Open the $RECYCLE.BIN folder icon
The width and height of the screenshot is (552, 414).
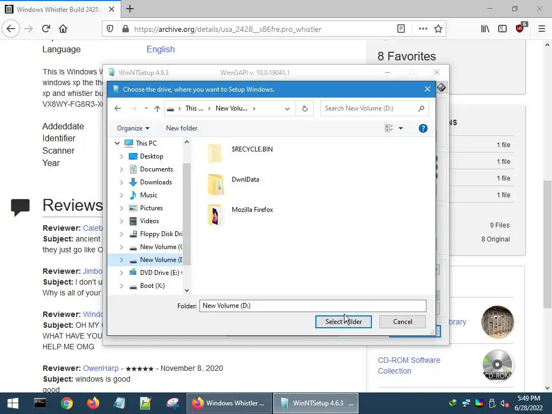[215, 154]
